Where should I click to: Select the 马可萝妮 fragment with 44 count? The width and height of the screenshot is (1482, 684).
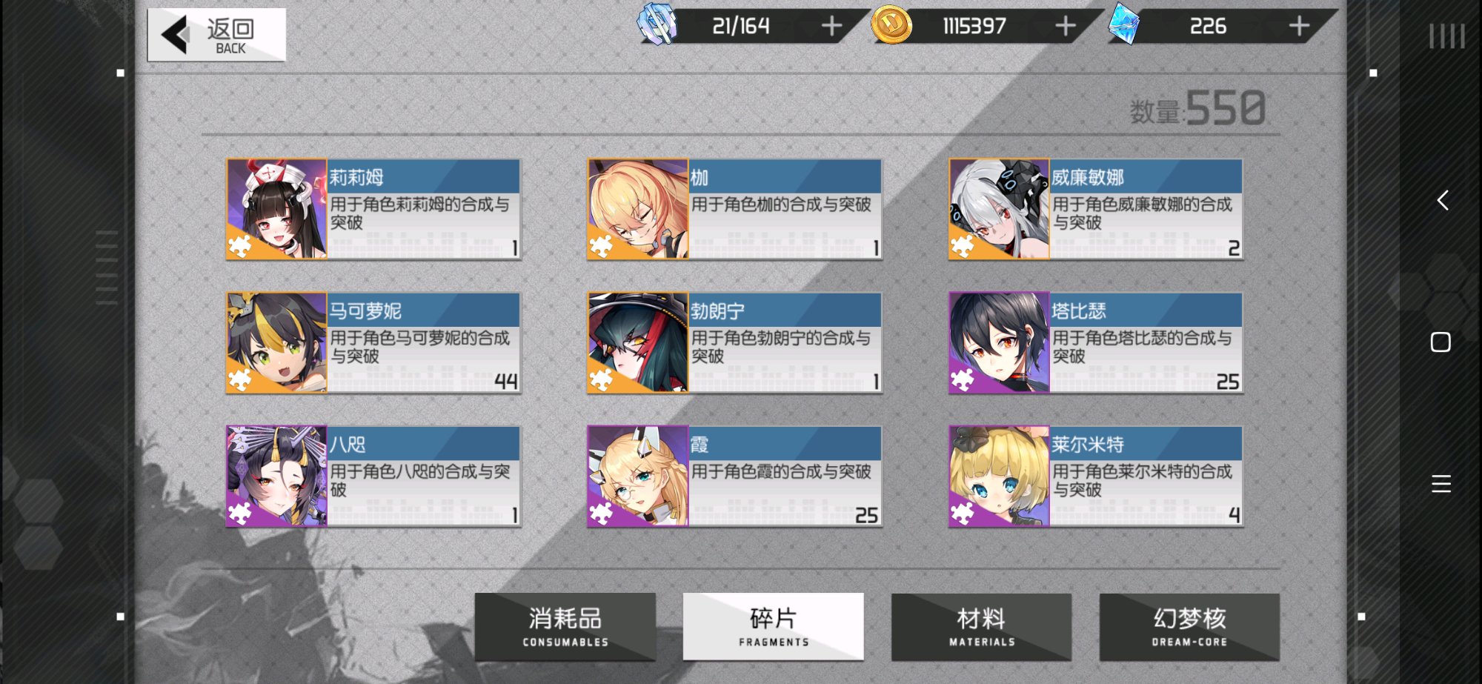373,342
